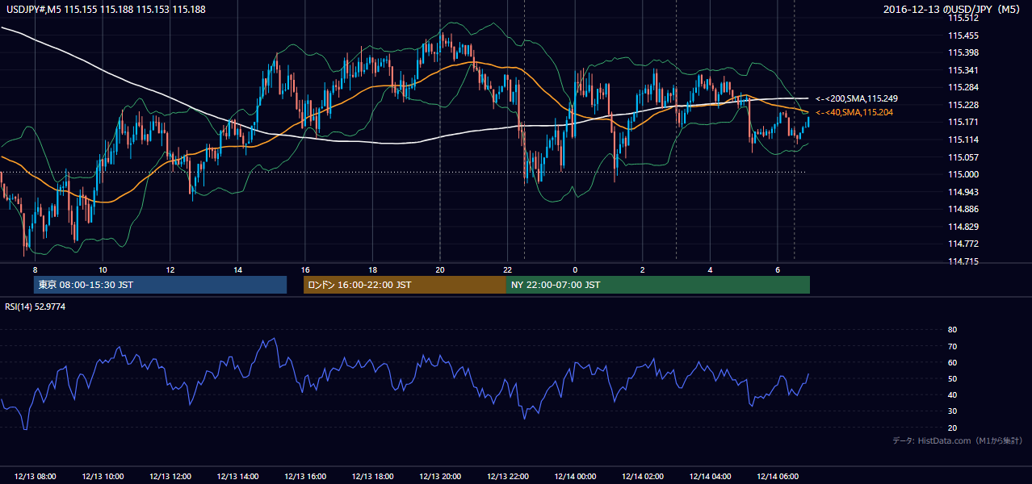Click the RSI(14) 52.9774 indicator label
Screen dimensions: 1032x484
pos(36,307)
